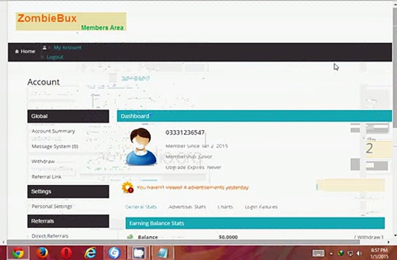Screen dimensions: 397x260
Task: Click the blue C app taskbar icon
Action: pyautogui.click(x=114, y=253)
